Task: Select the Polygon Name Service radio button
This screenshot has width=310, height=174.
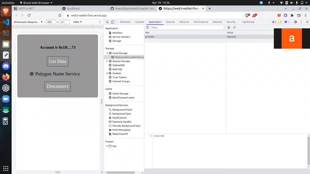Action: pyautogui.click(x=31, y=74)
